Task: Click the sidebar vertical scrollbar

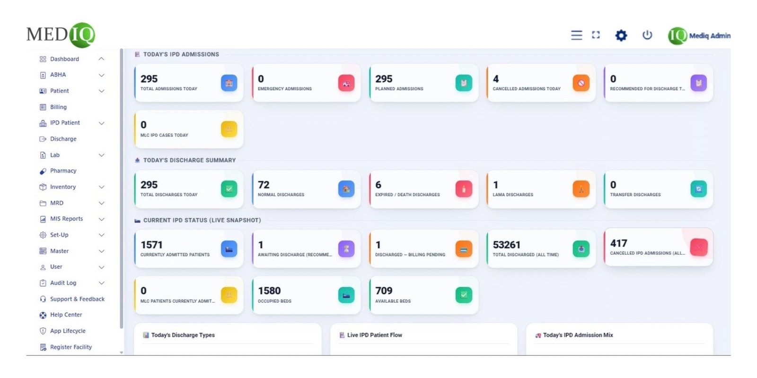Action: coord(122,189)
